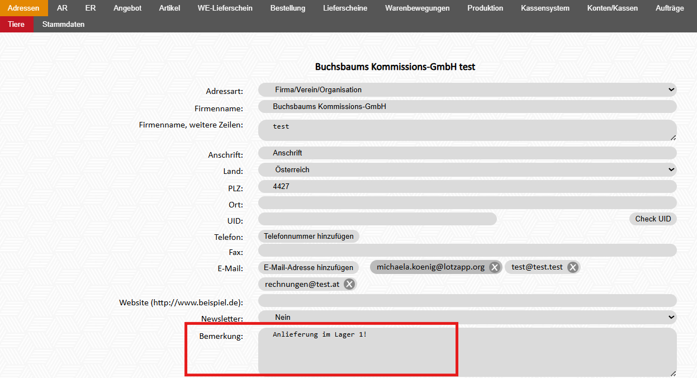This screenshot has height=378, width=697.
Task: Open WE-Lieferschein menu
Action: [x=225, y=8]
